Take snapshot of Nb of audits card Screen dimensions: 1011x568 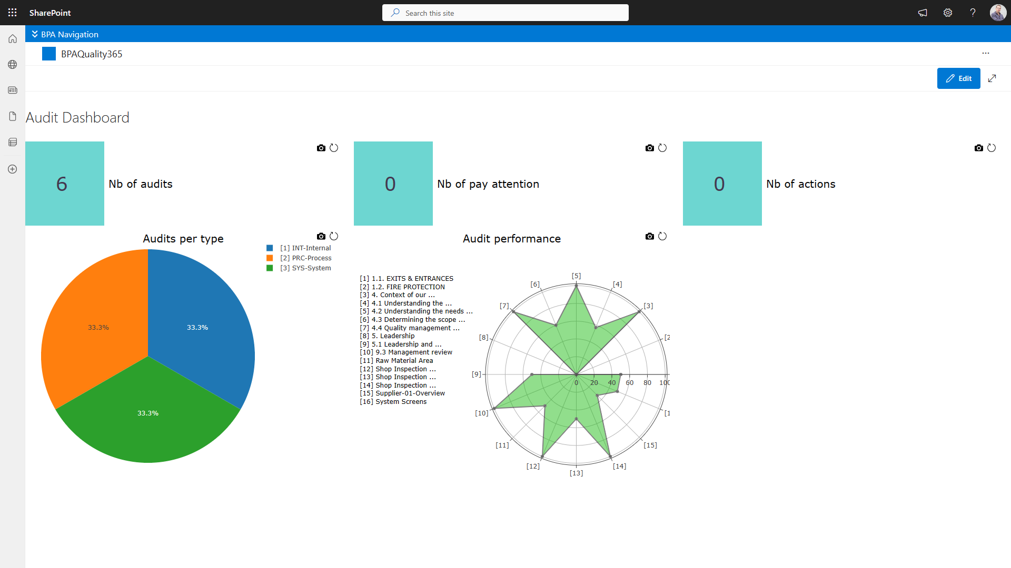(x=321, y=148)
